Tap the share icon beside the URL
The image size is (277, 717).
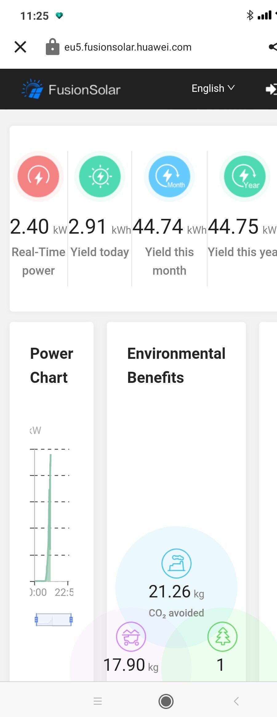click(273, 47)
